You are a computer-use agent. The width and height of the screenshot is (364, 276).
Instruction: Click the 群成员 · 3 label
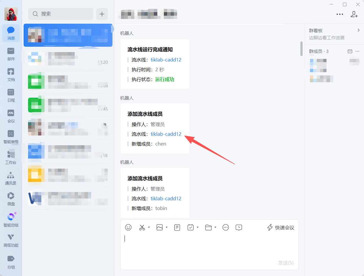[x=319, y=51]
